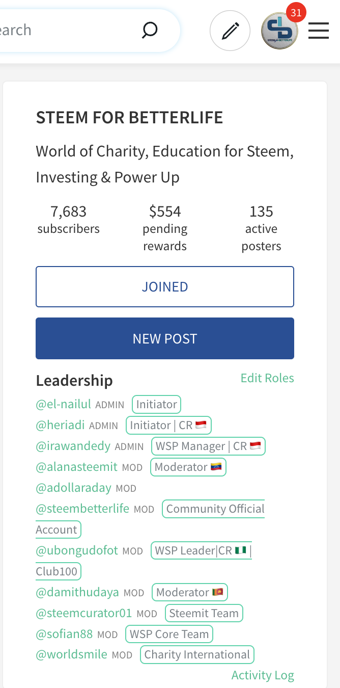The width and height of the screenshot is (340, 688).
Task: Click the Steem BetterLife profile avatar
Action: 279,32
